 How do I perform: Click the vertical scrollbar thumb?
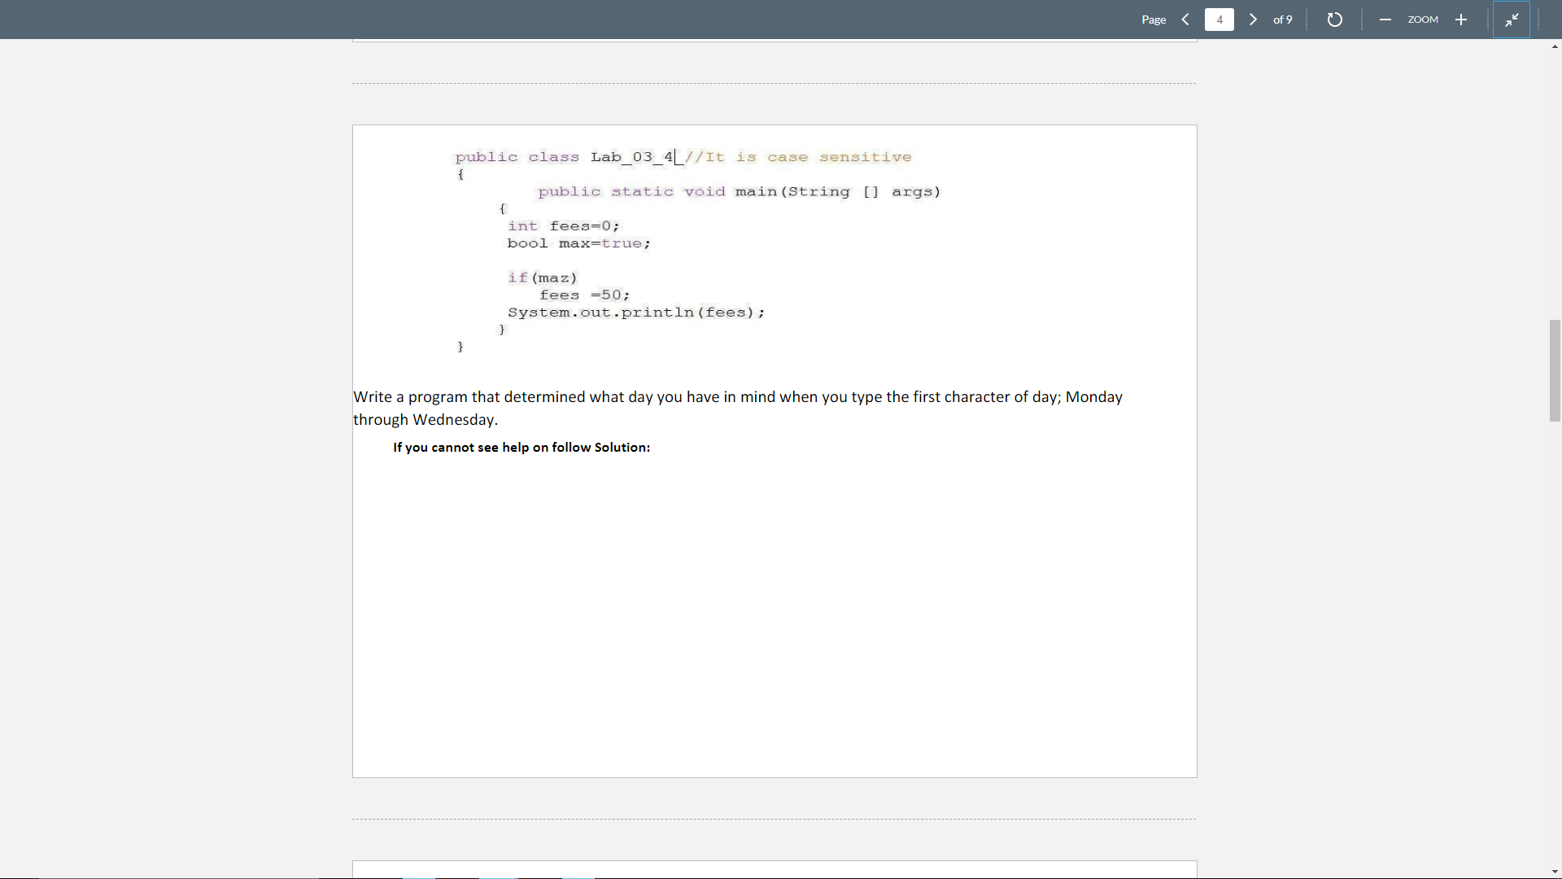[x=1555, y=370]
